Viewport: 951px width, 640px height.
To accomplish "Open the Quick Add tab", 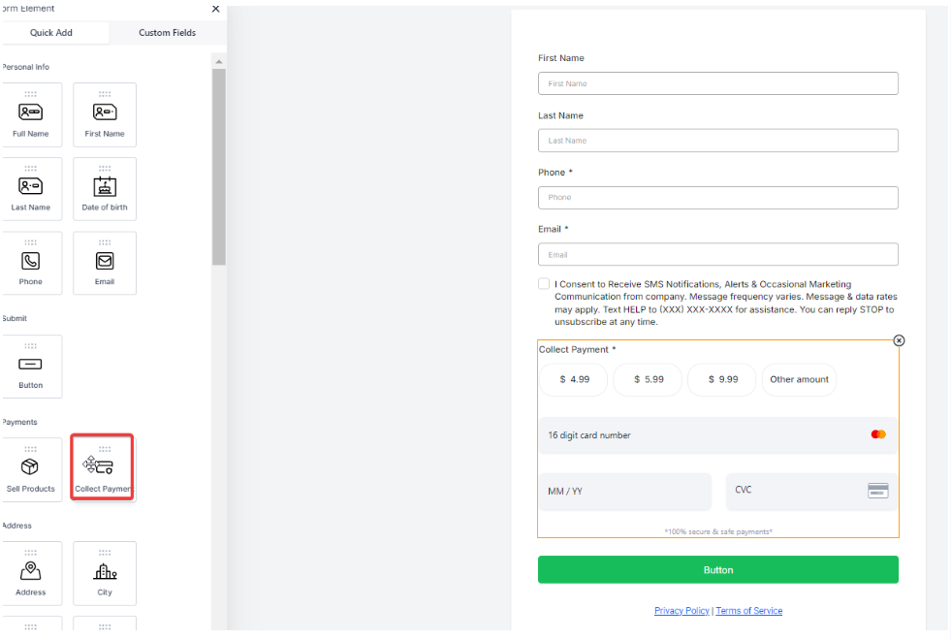I will click(51, 33).
